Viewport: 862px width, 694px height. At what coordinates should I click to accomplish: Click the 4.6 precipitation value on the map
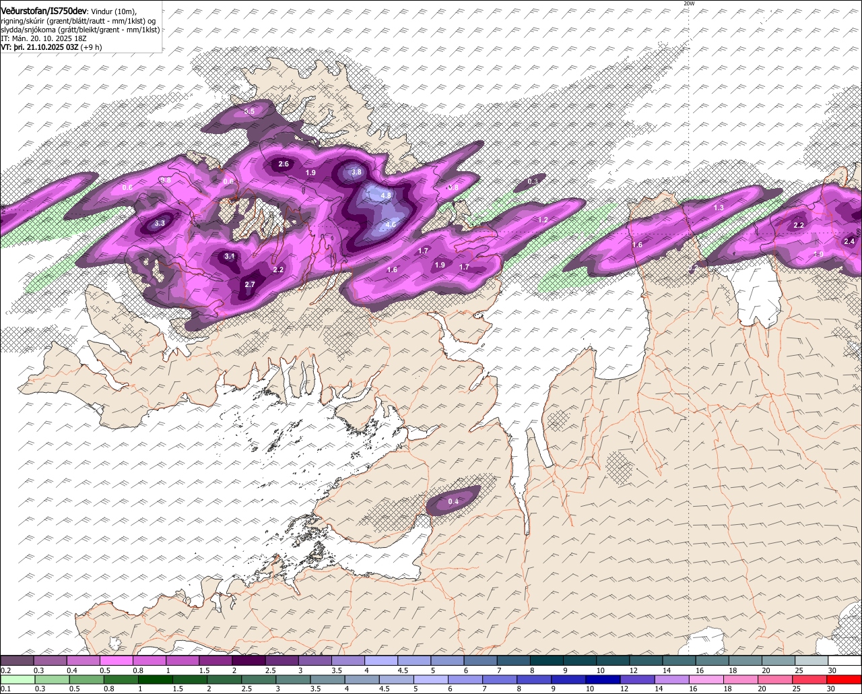391,224
